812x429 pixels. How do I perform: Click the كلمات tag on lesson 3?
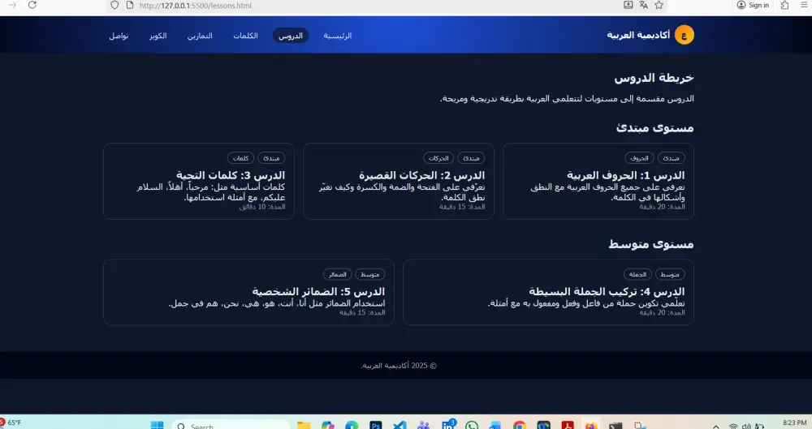click(x=241, y=158)
